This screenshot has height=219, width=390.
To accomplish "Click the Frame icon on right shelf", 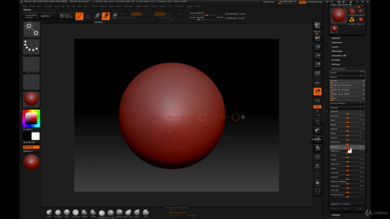I will [317, 122].
